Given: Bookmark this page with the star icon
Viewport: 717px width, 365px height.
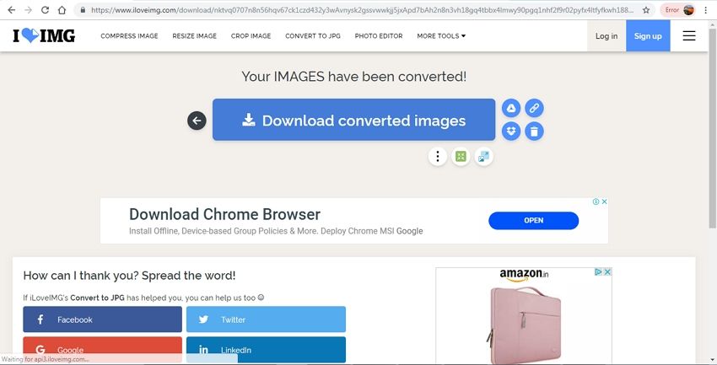Looking at the screenshot, I should (x=645, y=10).
